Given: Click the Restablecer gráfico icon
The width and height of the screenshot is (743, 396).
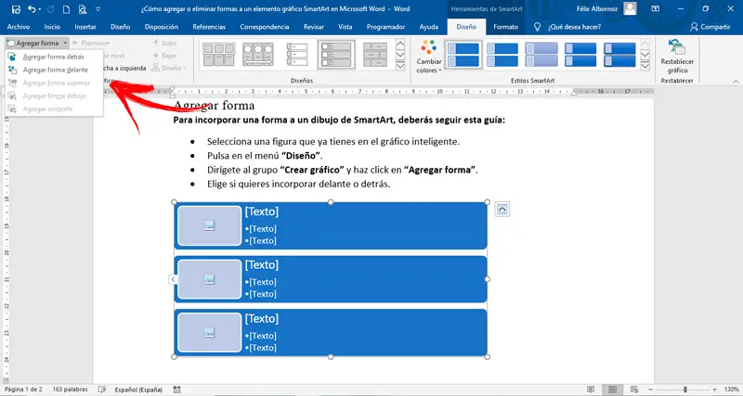Looking at the screenshot, I should coord(676,48).
